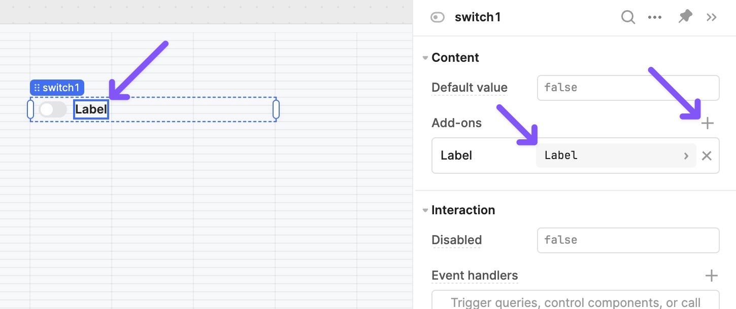
Task: Remove the Label add-on with X icon
Action: point(707,156)
